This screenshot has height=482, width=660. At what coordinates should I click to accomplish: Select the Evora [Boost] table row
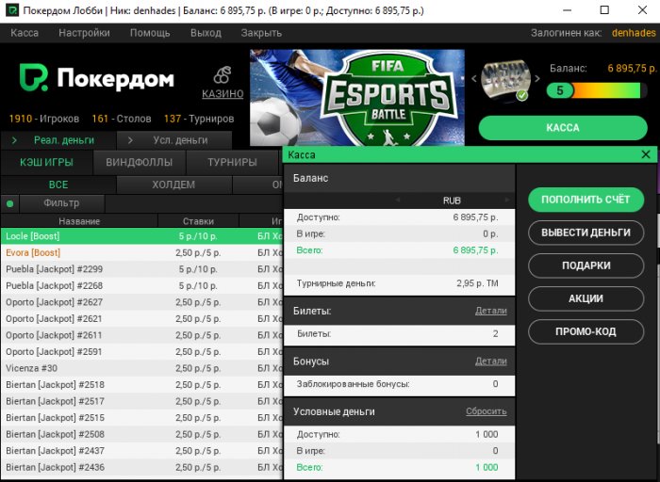point(141,252)
